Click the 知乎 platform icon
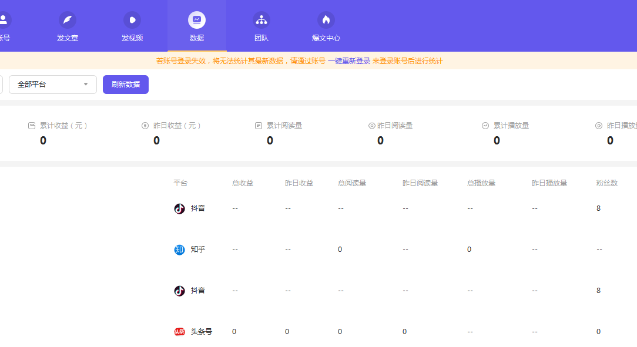The height and width of the screenshot is (347, 637). (x=180, y=250)
